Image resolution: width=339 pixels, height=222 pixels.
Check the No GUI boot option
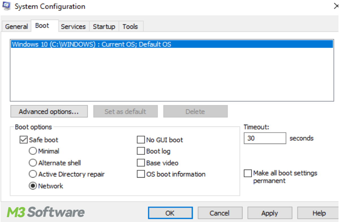pyautogui.click(x=140, y=140)
